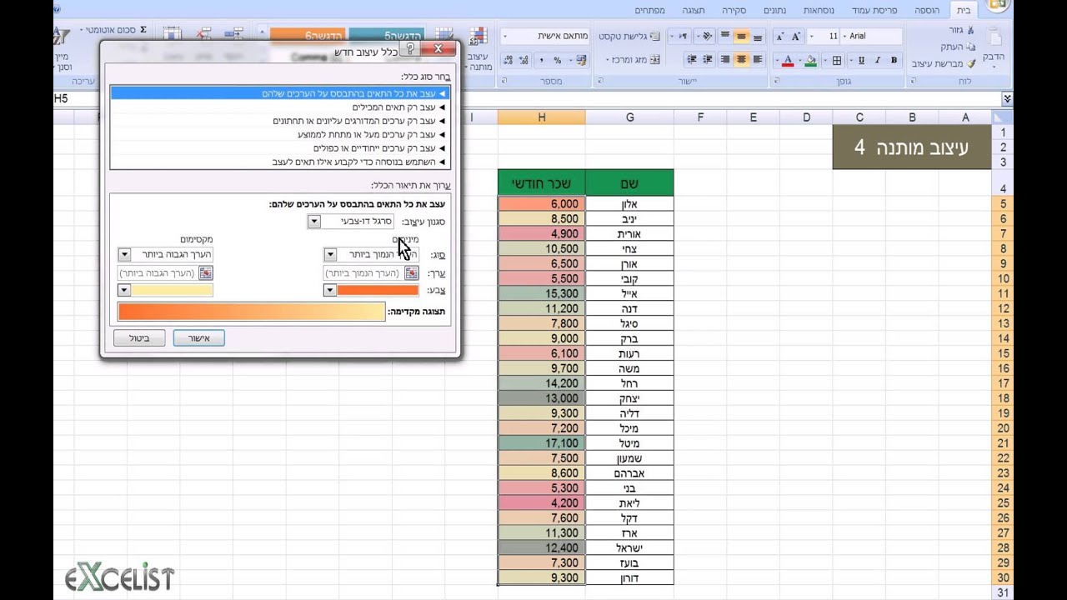Open Format Style dropdown (סרגל דו-צבעי)

coord(314,222)
